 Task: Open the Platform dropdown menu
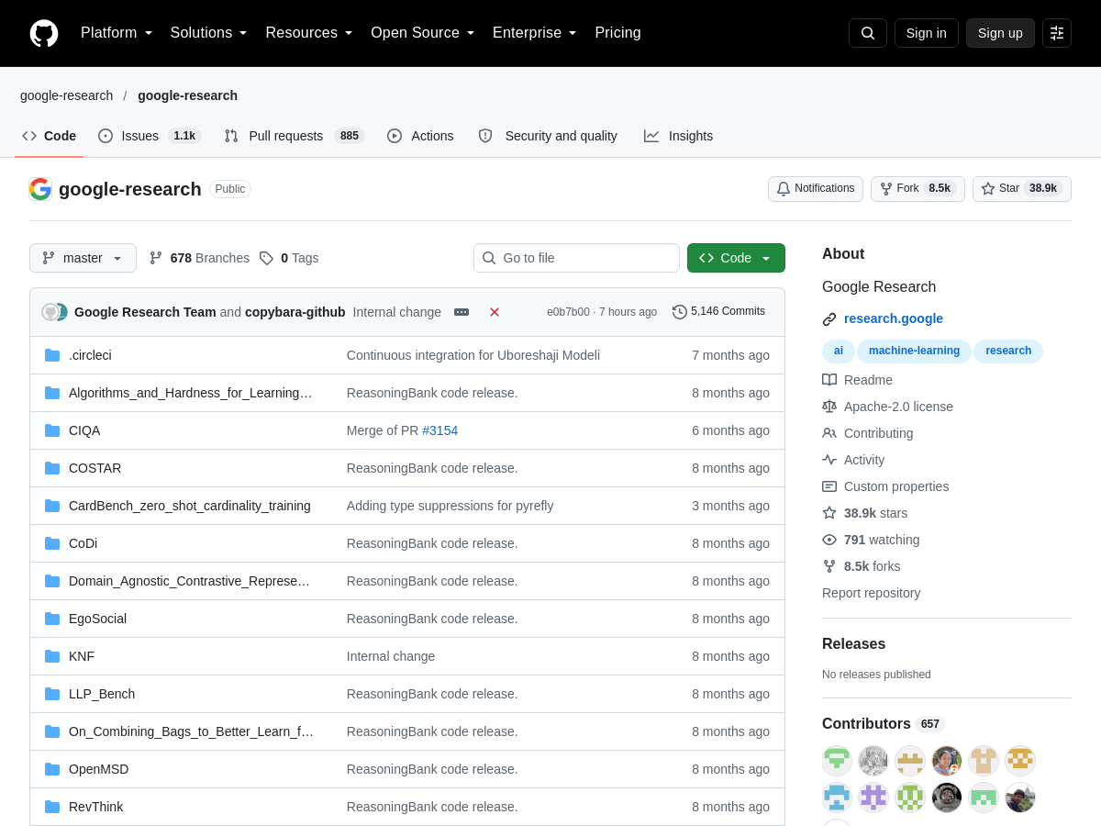click(117, 33)
